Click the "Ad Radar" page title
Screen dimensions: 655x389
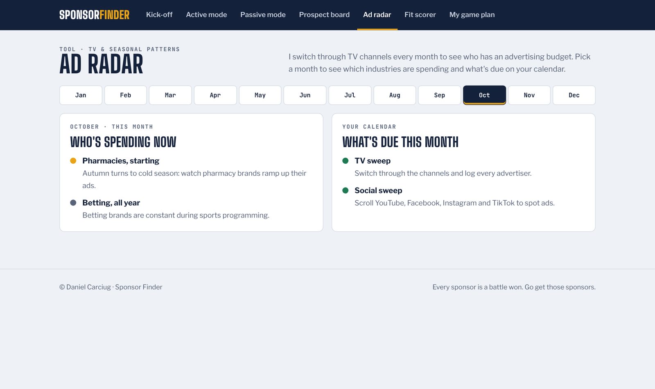[x=101, y=64]
